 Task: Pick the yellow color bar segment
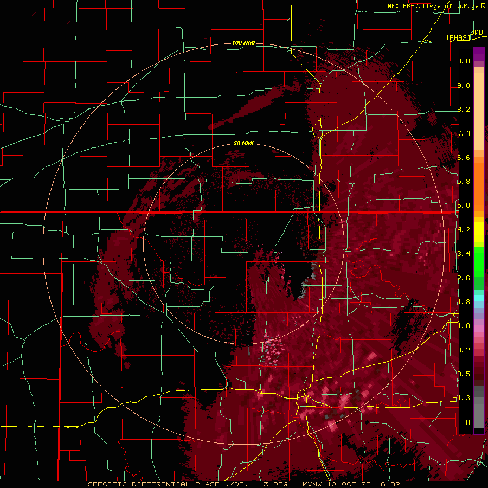pos(479,232)
